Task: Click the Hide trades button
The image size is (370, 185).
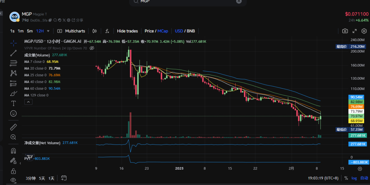Action: (x=127, y=31)
